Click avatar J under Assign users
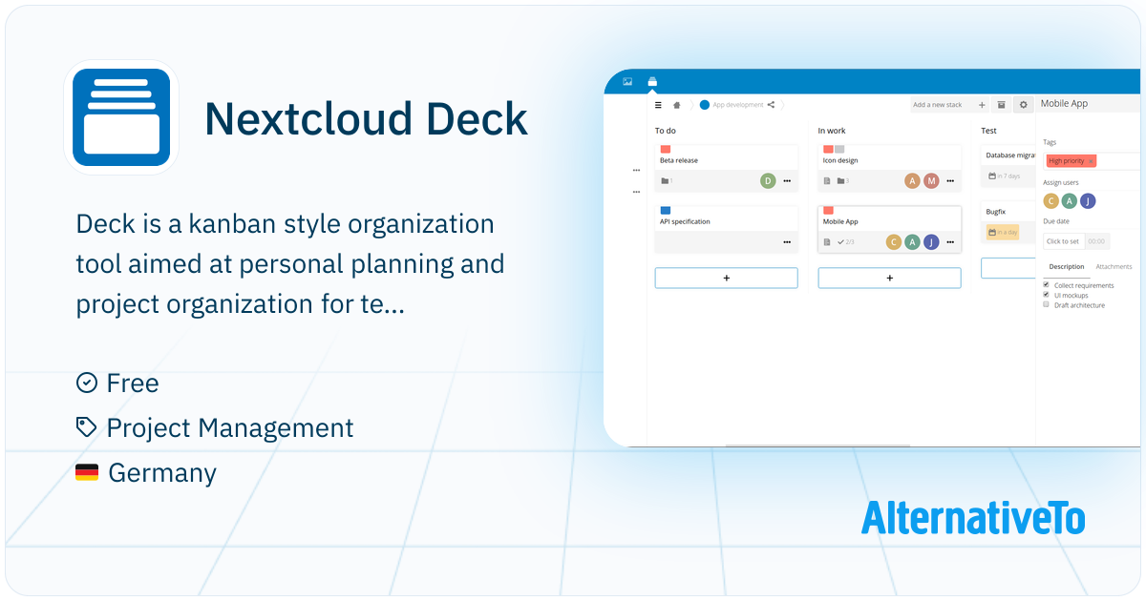The image size is (1146, 601). pyautogui.click(x=1088, y=200)
